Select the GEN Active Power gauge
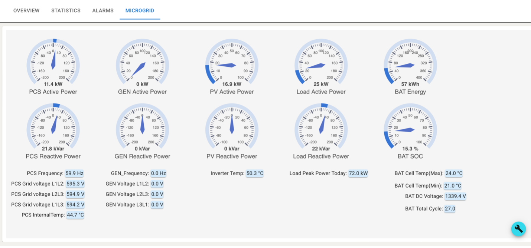The width and height of the screenshot is (531, 248). click(x=142, y=64)
